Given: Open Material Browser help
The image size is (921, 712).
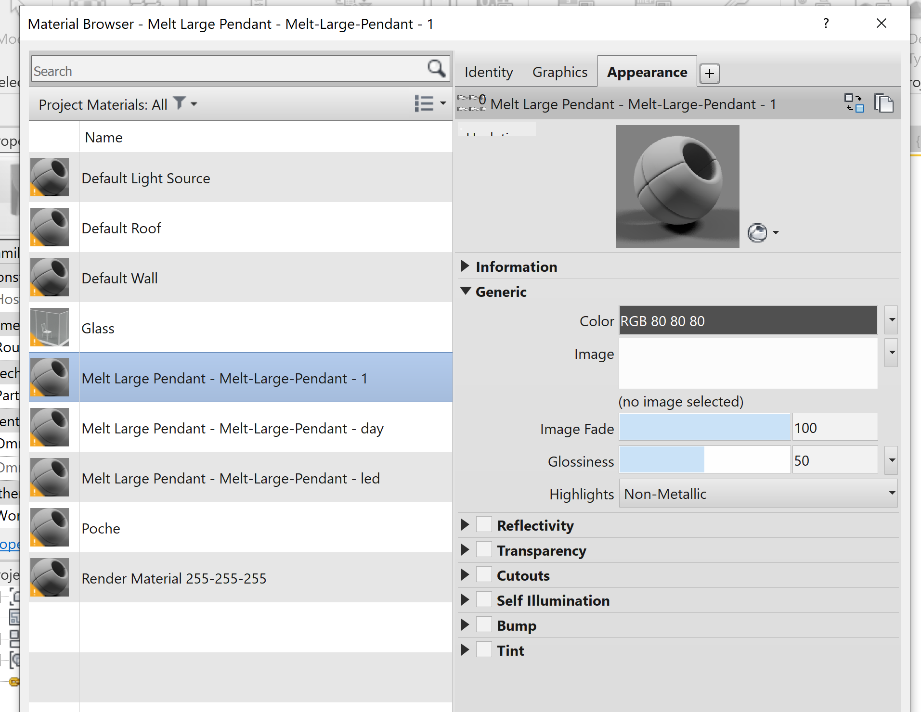Looking at the screenshot, I should pos(825,23).
